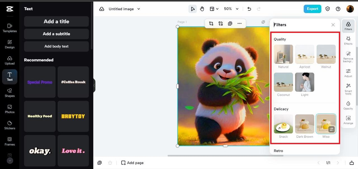
Task: Click the cloud save status icon
Action: (x=102, y=9)
